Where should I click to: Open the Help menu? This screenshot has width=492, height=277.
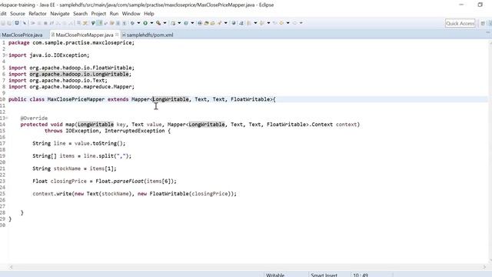tap(148, 14)
